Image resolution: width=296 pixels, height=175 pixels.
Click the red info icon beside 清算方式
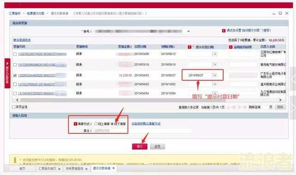click(75, 124)
